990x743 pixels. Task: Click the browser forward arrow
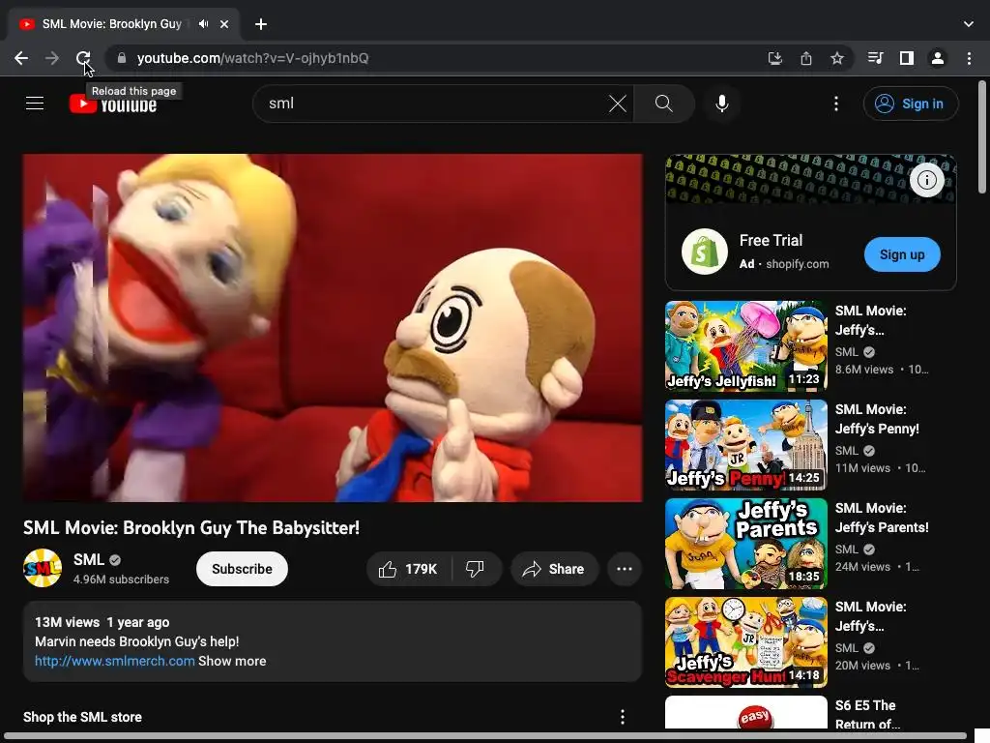(52, 58)
